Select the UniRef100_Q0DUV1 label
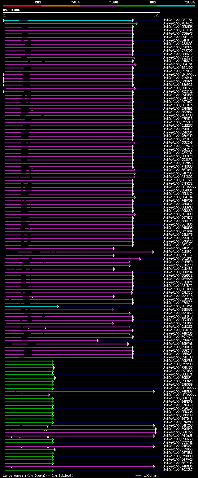 [178, 81]
